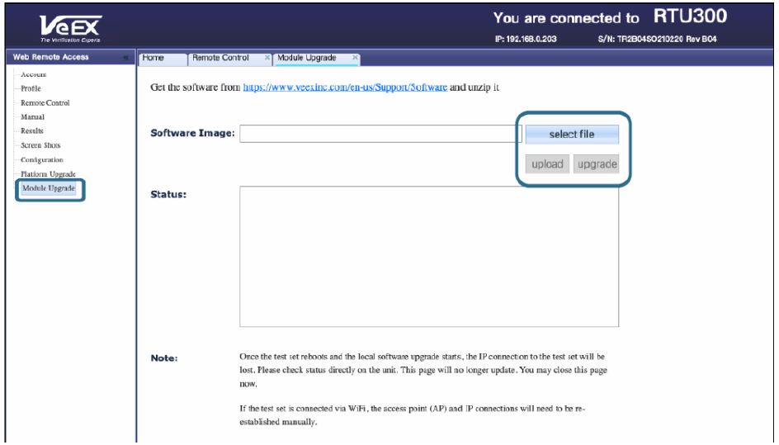Select the Module Upgrade tab
The width and height of the screenshot is (779, 445).
[309, 58]
